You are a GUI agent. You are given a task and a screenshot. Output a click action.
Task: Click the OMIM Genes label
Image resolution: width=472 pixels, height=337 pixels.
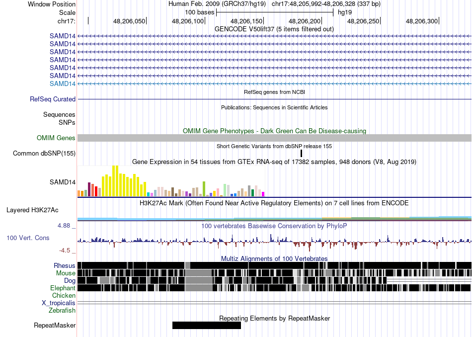pyautogui.click(x=56, y=138)
